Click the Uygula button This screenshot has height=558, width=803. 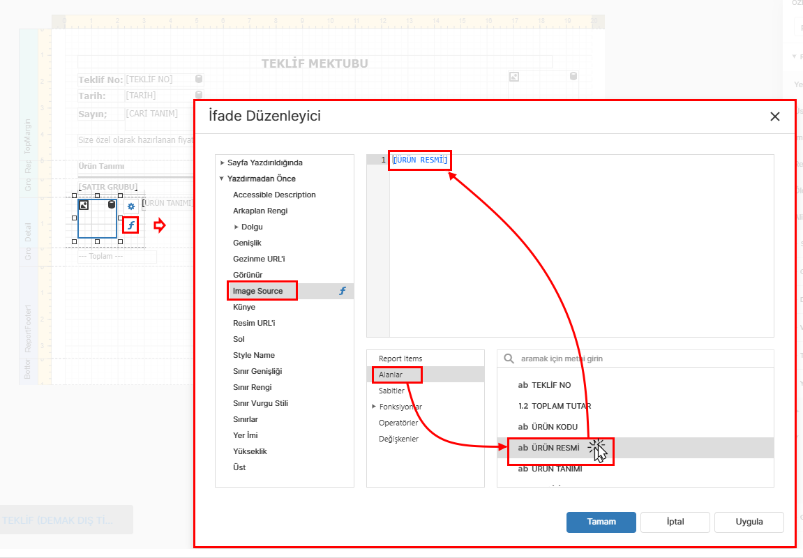pos(749,522)
